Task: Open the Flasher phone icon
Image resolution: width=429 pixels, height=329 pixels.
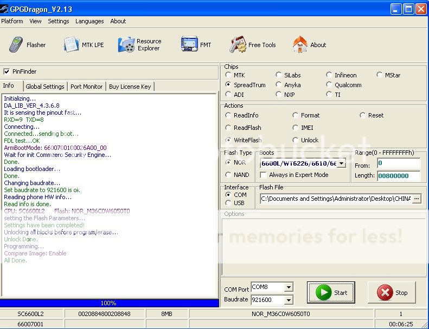Action: (x=16, y=44)
